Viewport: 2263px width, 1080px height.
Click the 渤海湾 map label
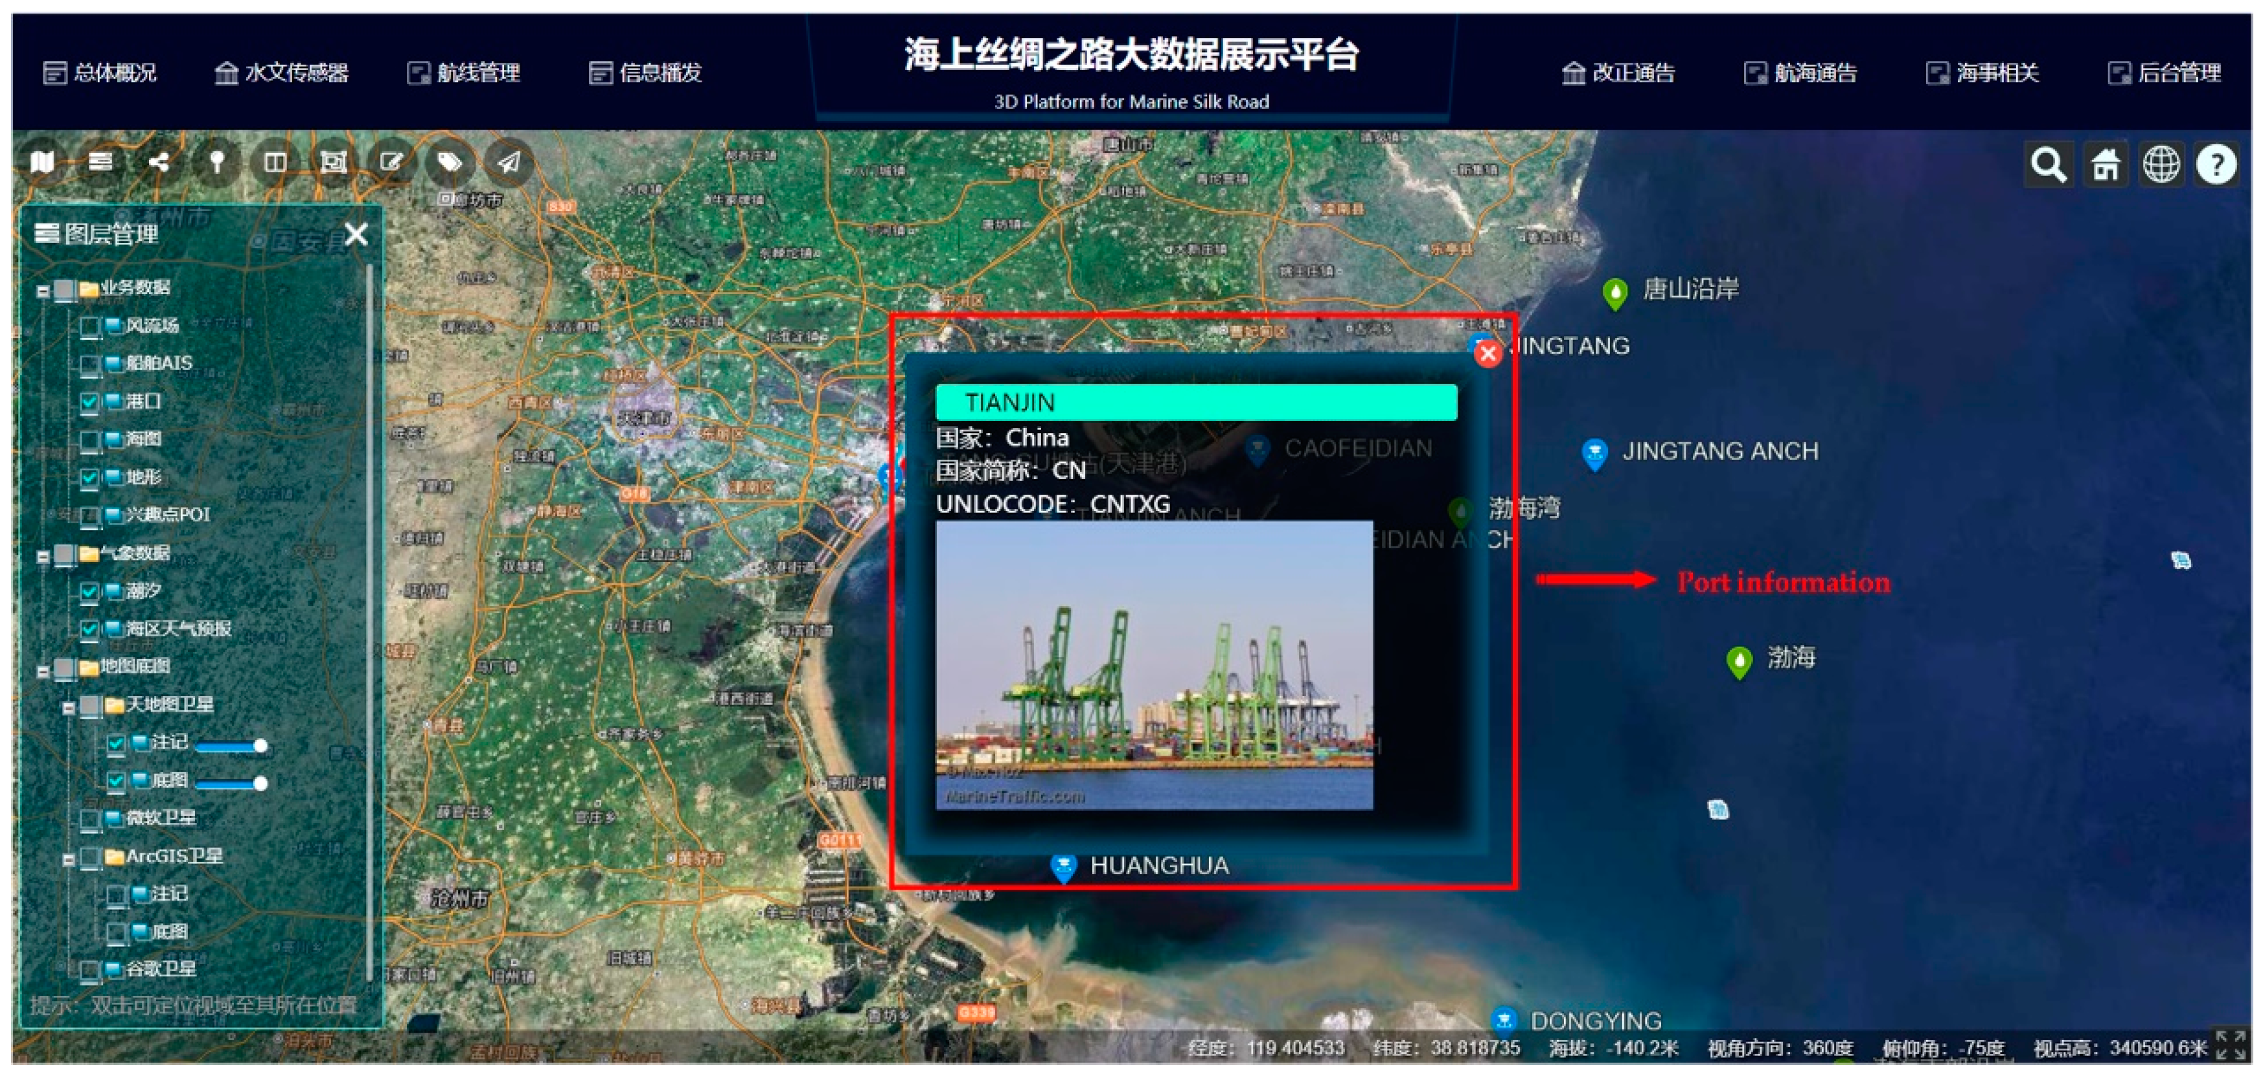click(1524, 508)
